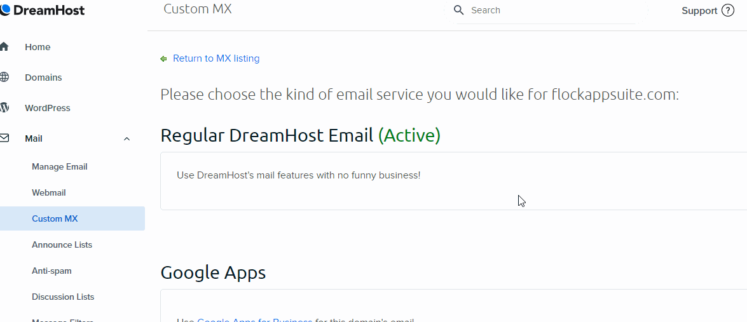Click the Google Apps heading
The image size is (747, 322).
[x=213, y=273]
